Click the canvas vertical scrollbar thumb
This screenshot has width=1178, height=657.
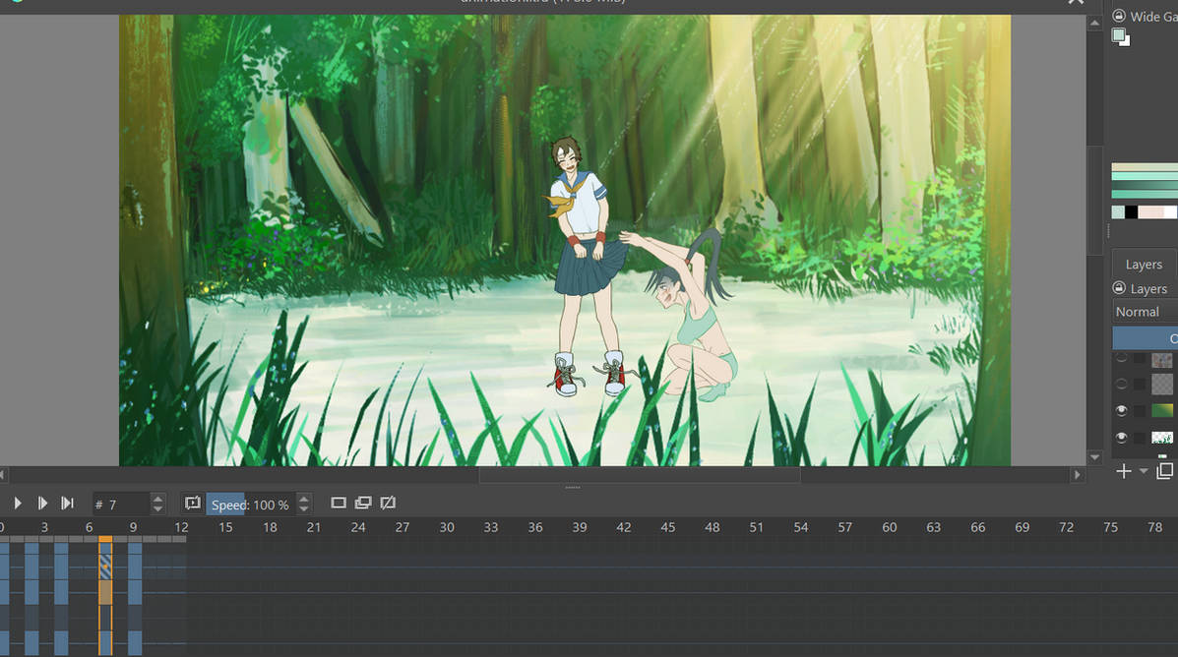click(x=1094, y=200)
